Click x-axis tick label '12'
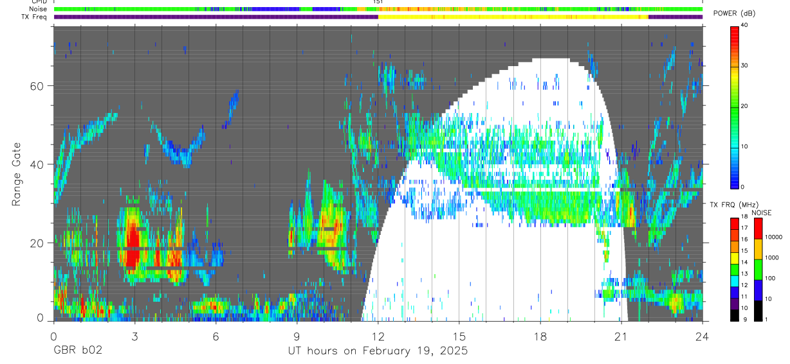This screenshot has height=364, width=790. pyautogui.click(x=378, y=336)
